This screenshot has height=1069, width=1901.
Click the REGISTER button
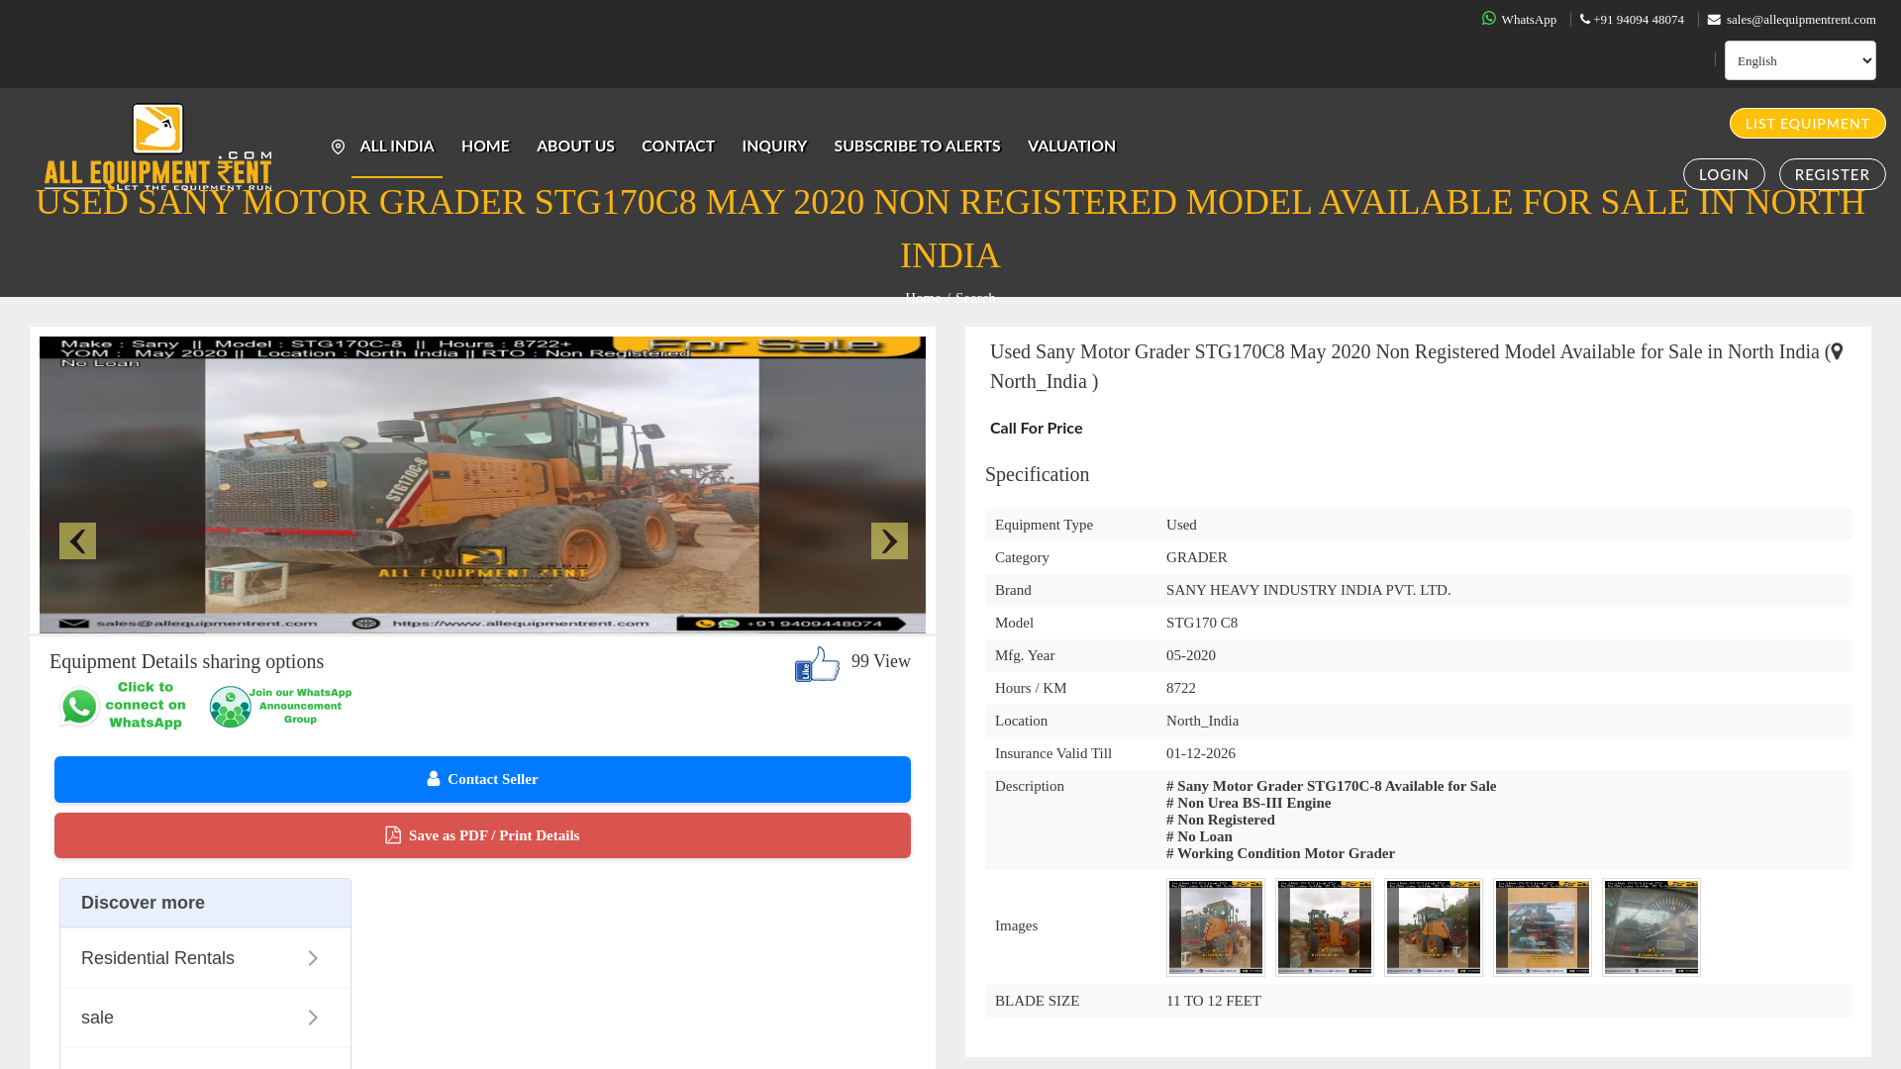tap(1833, 174)
